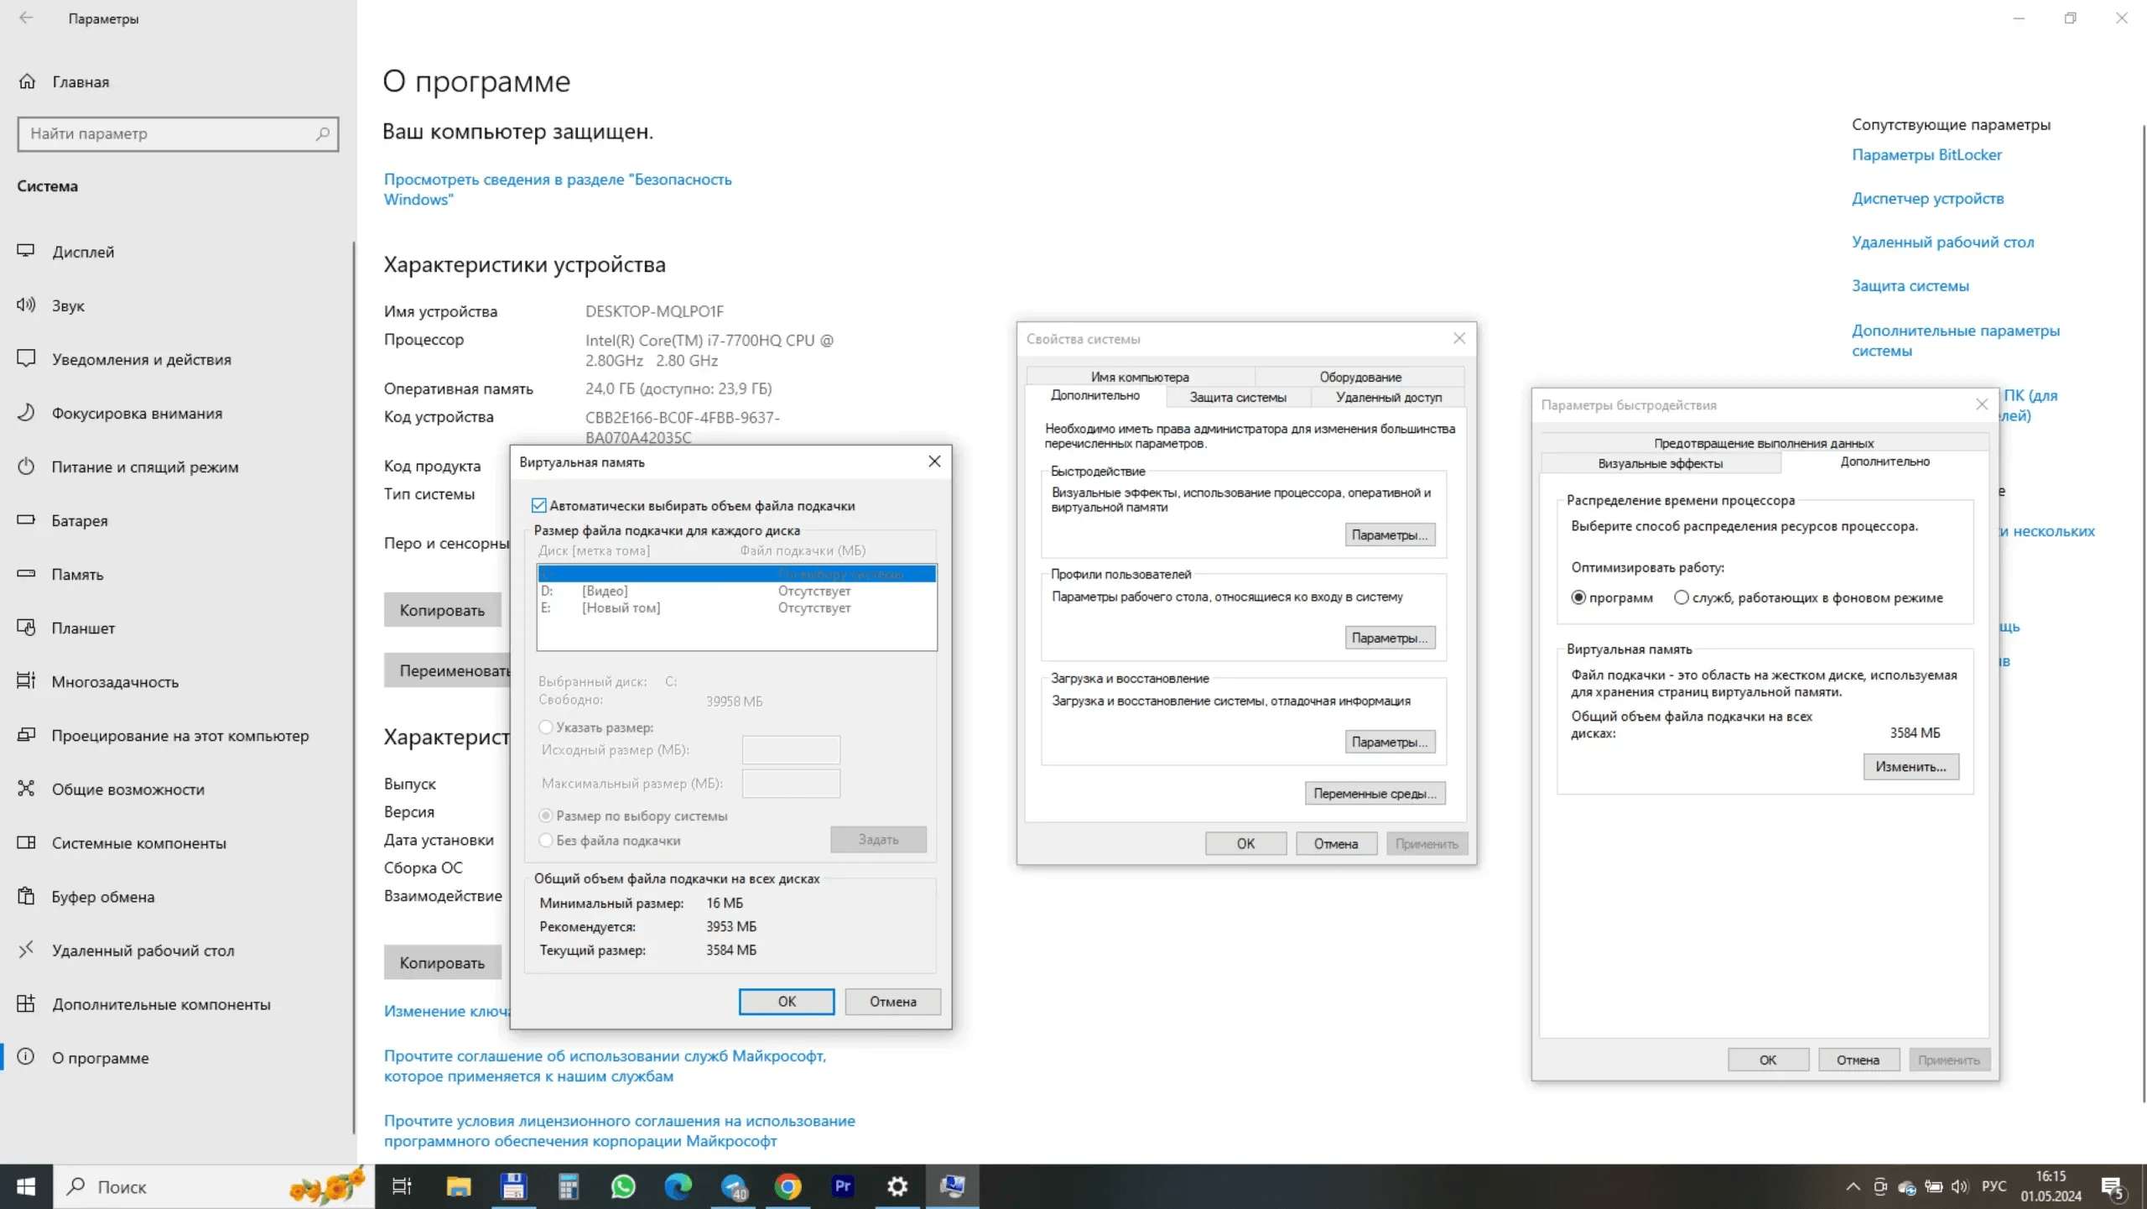Open Параметры BitLocker link
Image resolution: width=2147 pixels, height=1209 pixels.
[1926, 154]
